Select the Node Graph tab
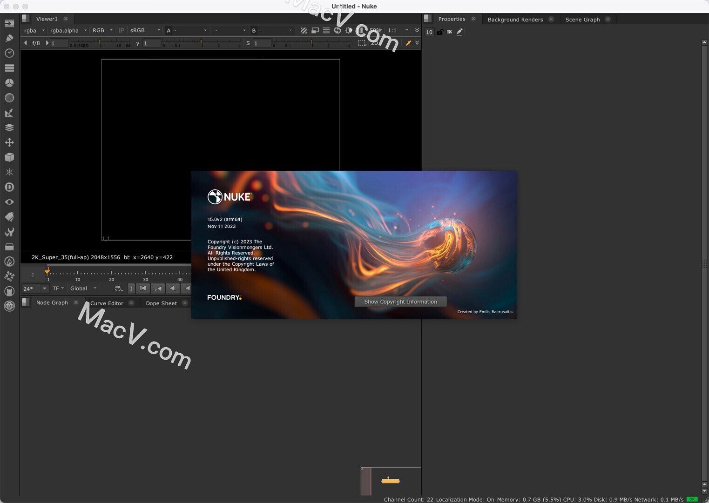The width and height of the screenshot is (709, 503). (52, 302)
